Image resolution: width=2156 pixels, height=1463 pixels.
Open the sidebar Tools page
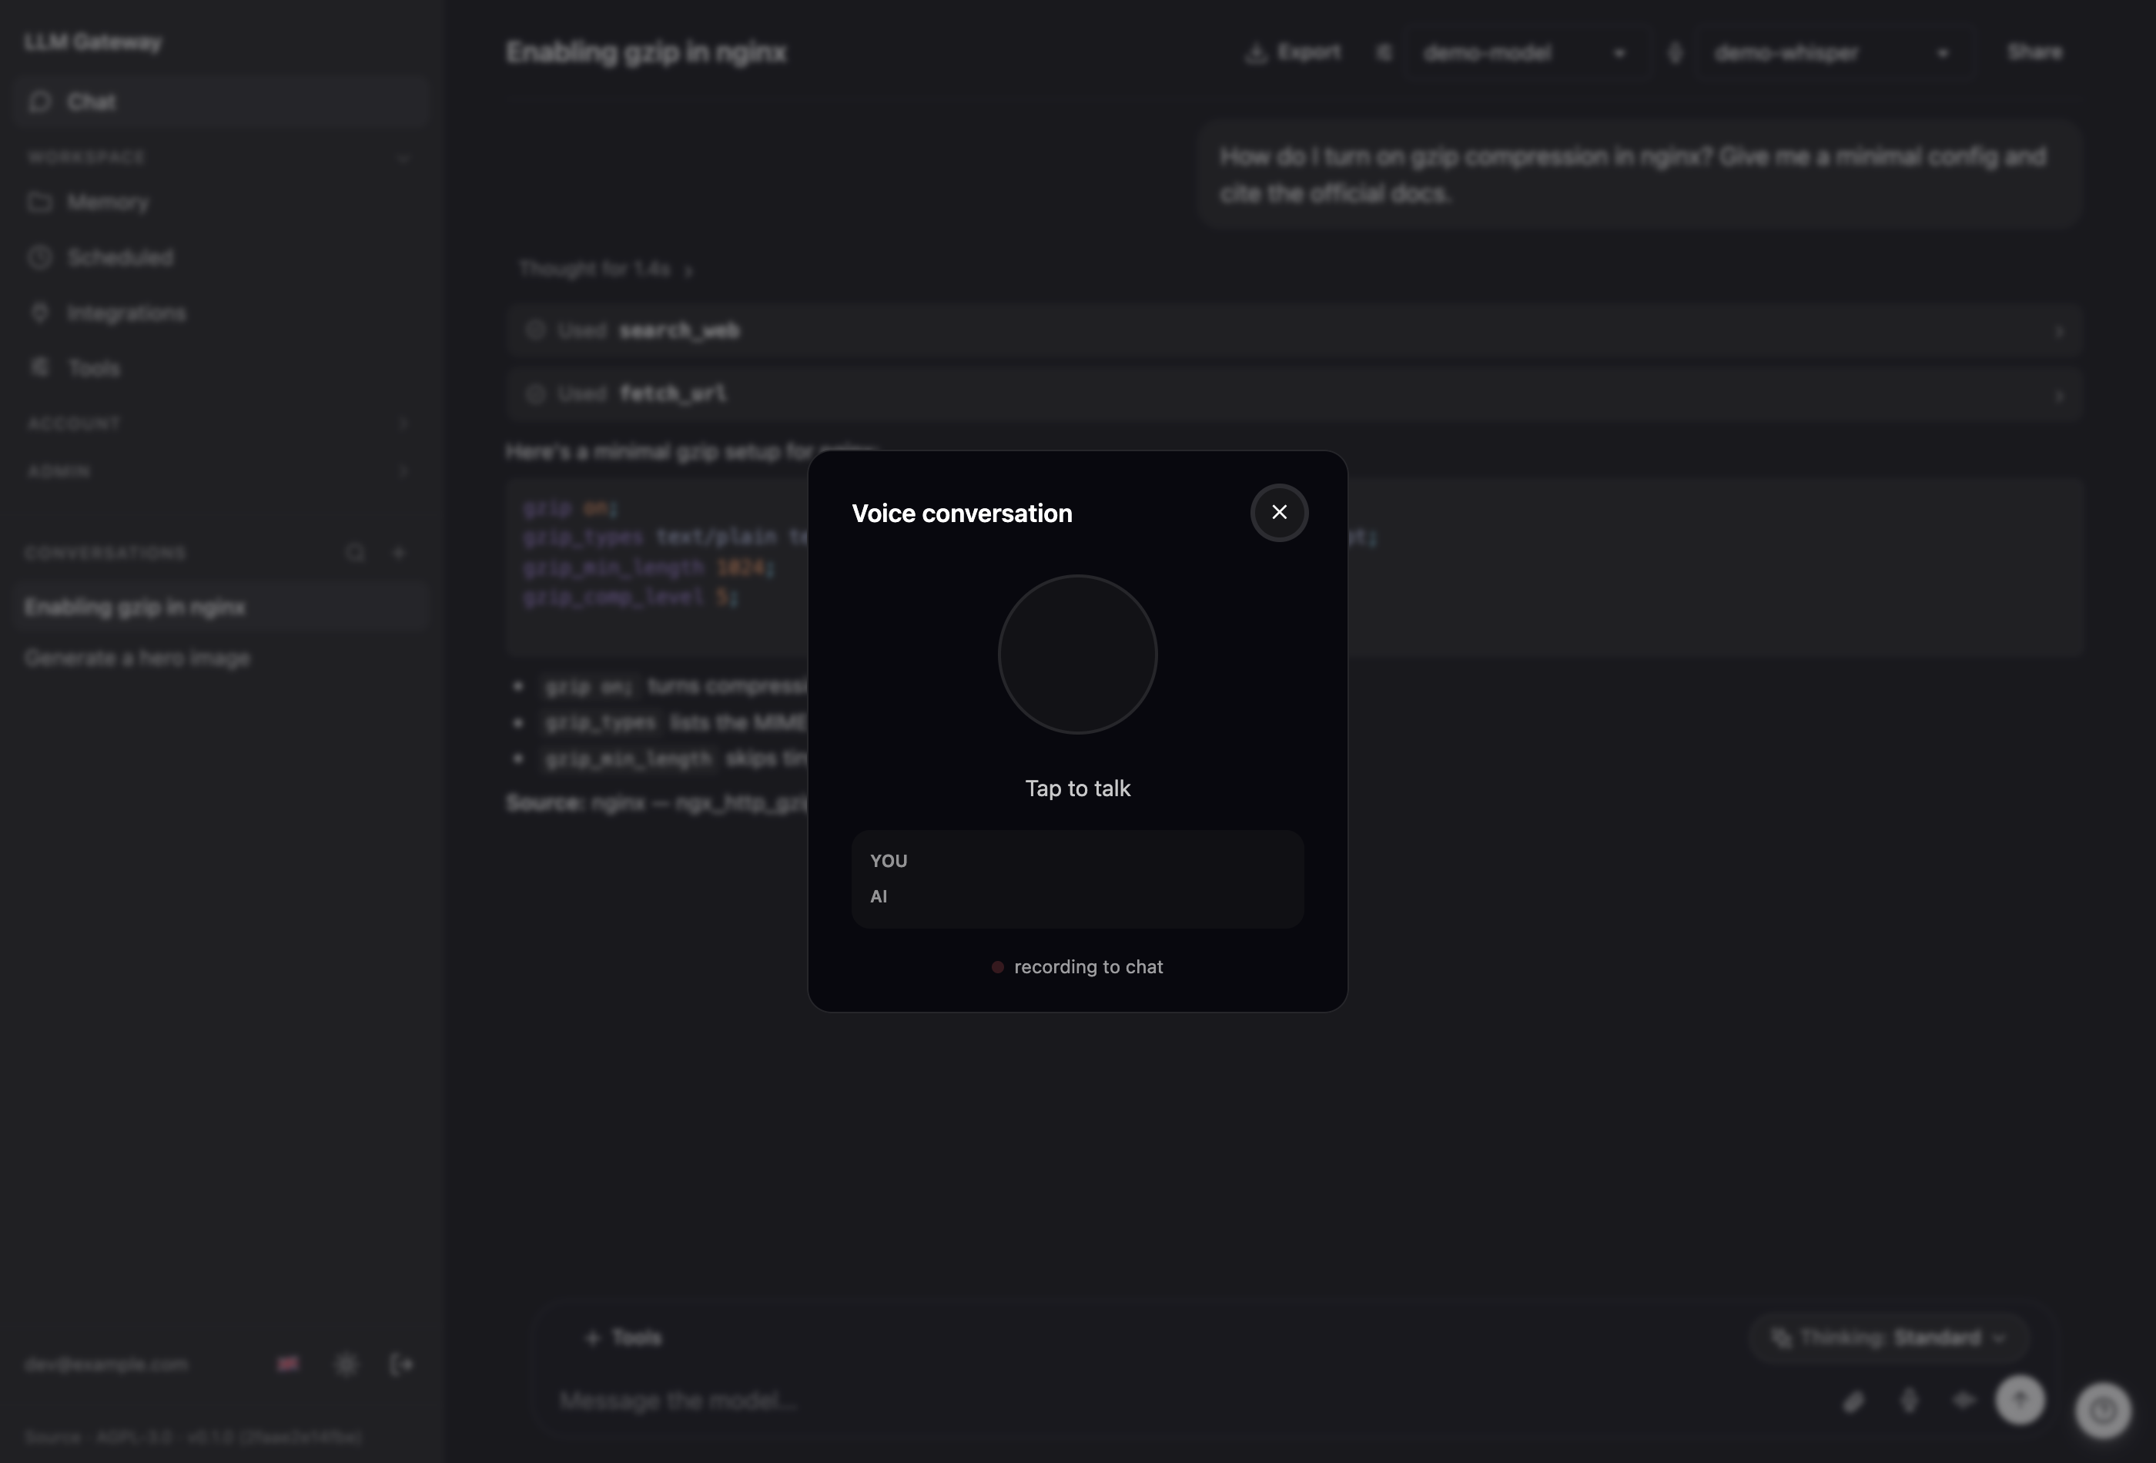point(221,368)
